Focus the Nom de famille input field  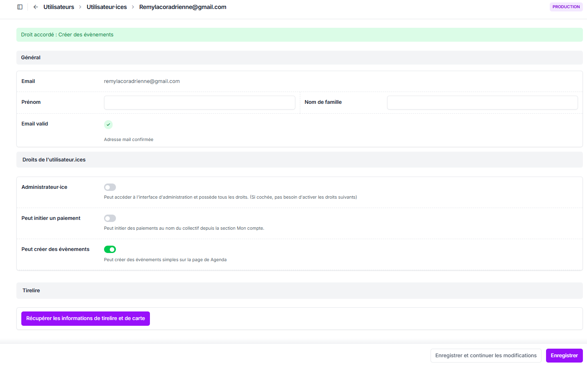click(482, 103)
